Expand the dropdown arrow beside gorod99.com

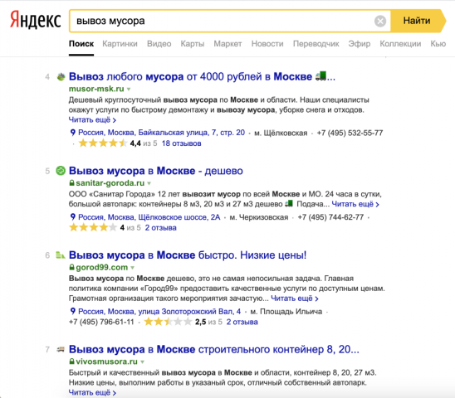tap(133, 268)
